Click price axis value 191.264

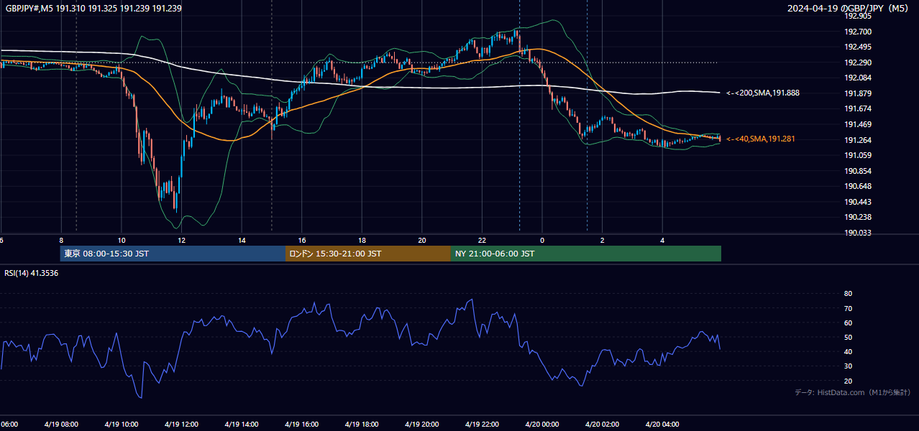pos(858,140)
